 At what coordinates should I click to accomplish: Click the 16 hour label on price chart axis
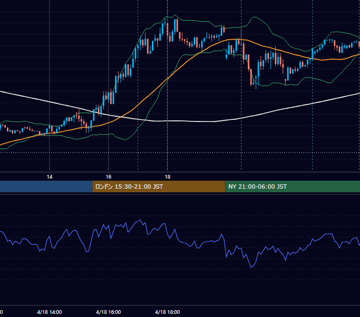coord(109,177)
